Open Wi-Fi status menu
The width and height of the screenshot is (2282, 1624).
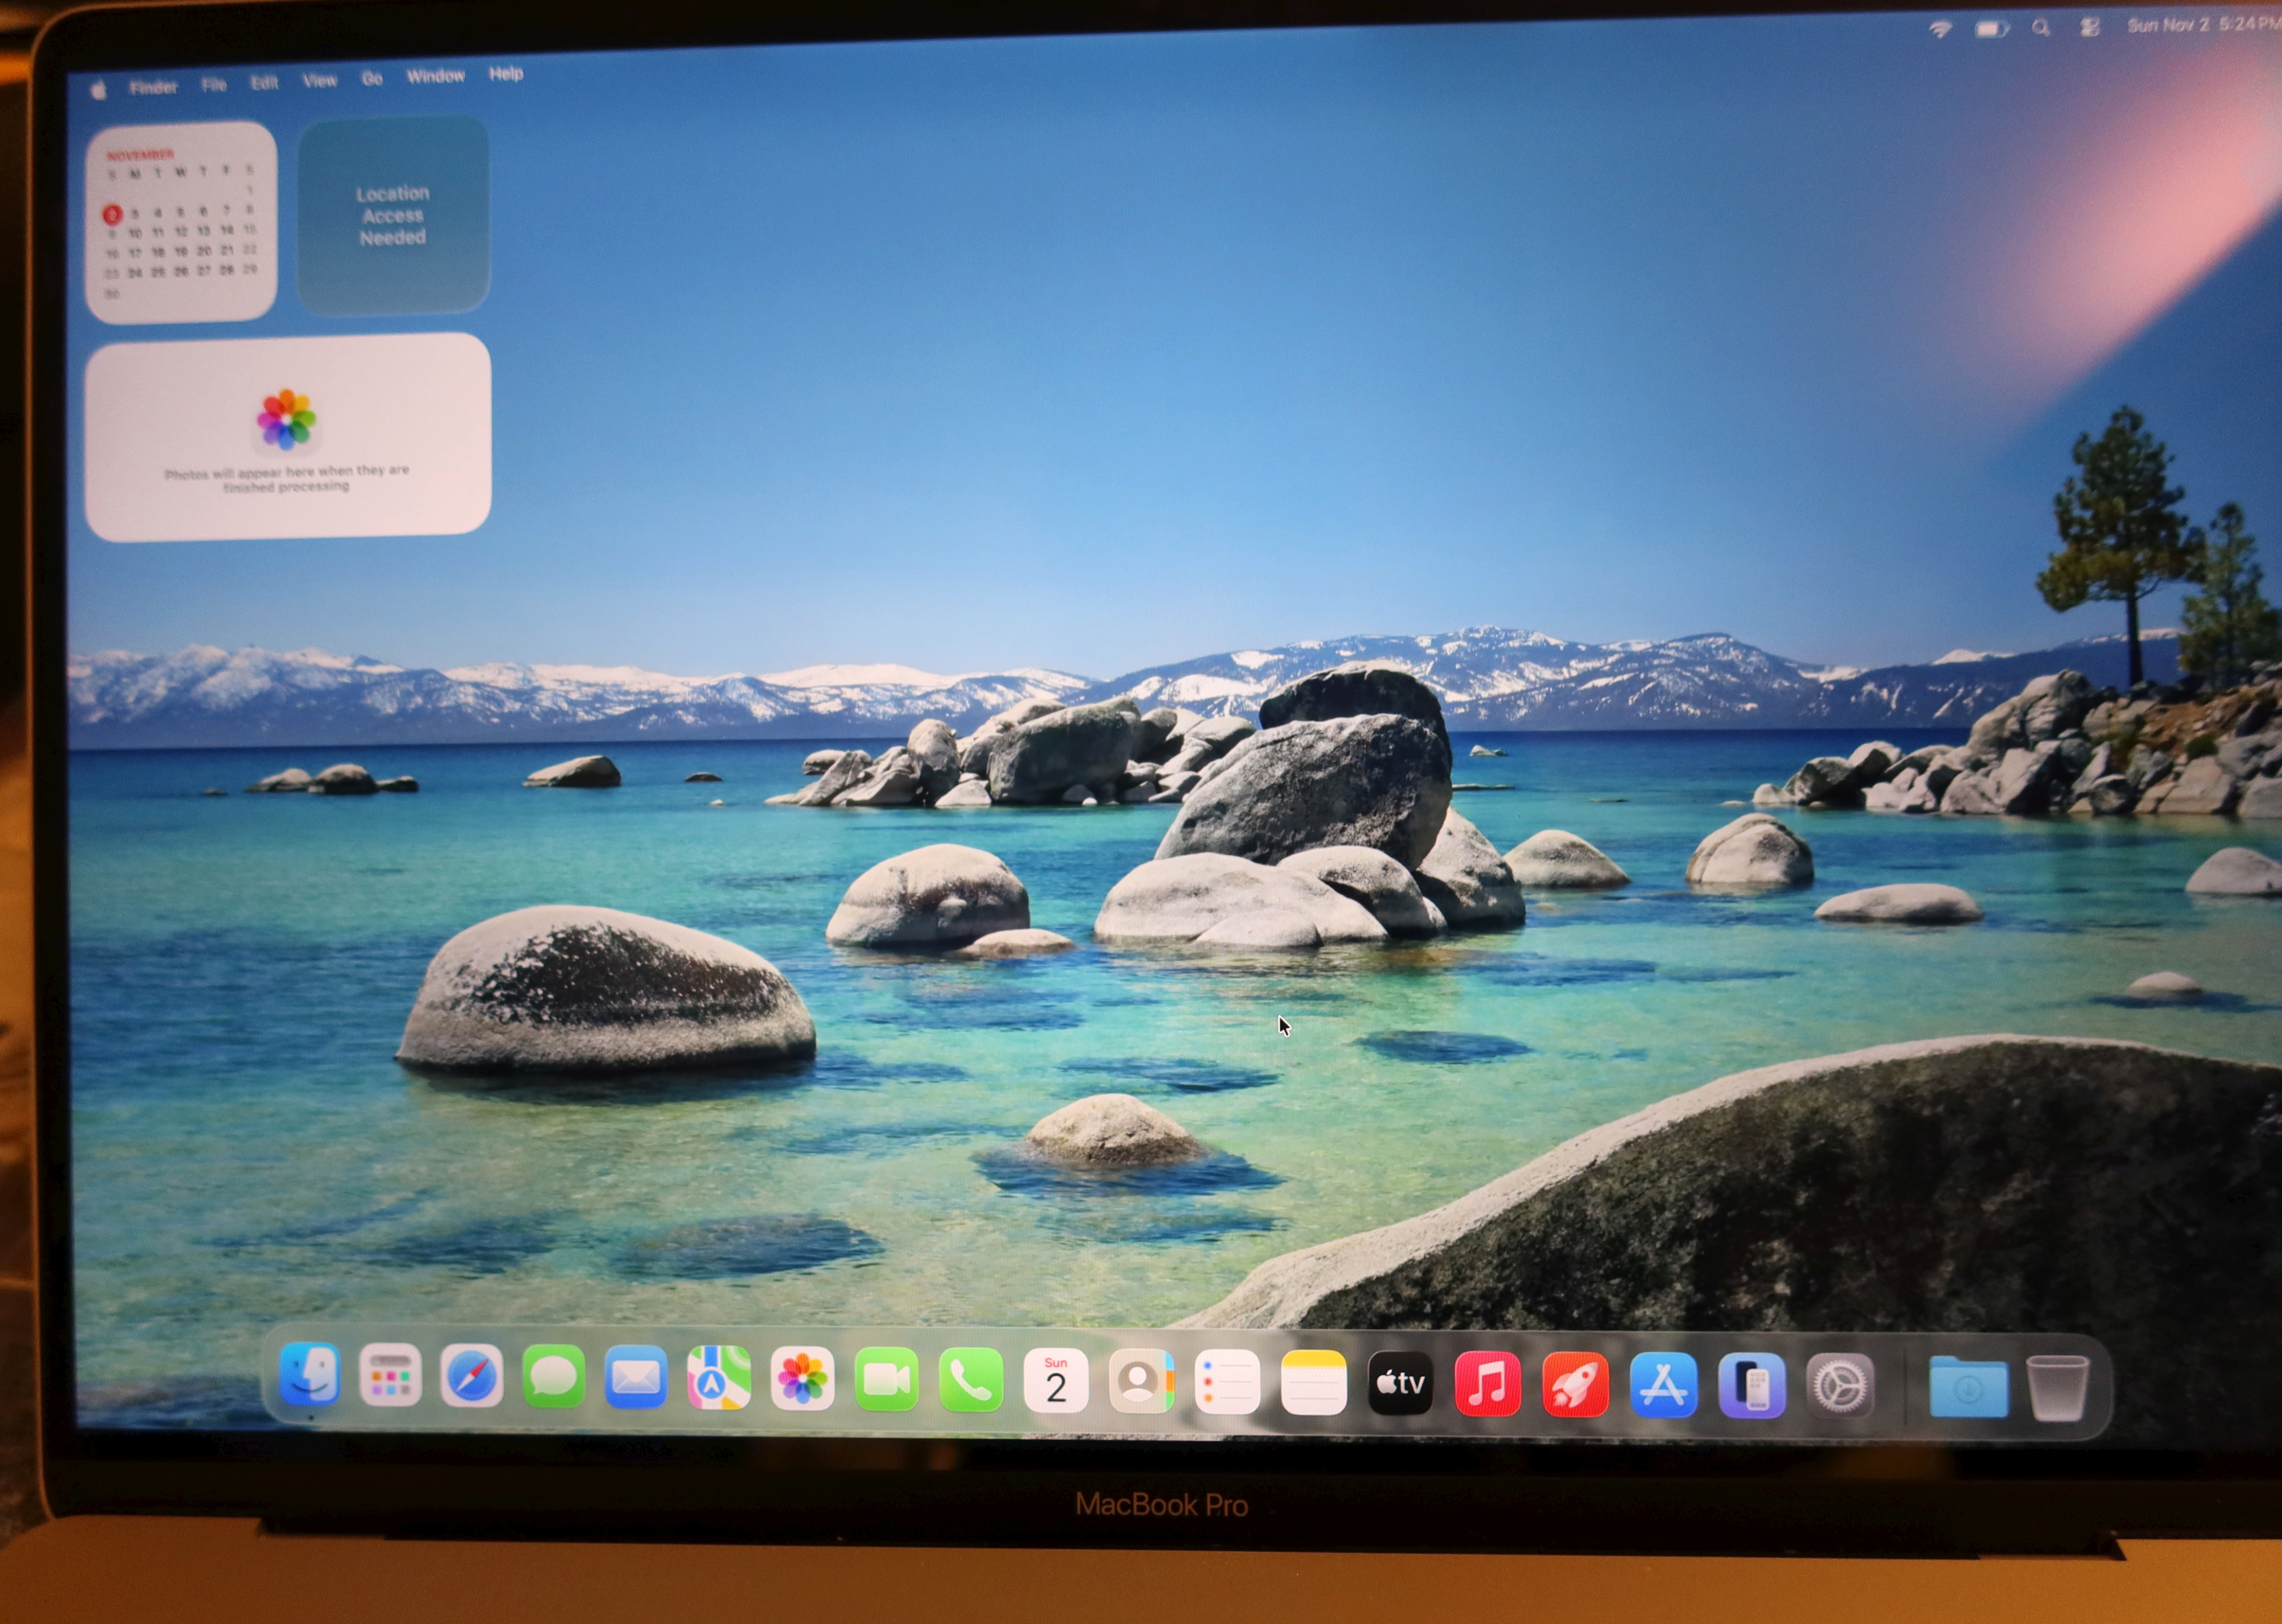[1940, 29]
